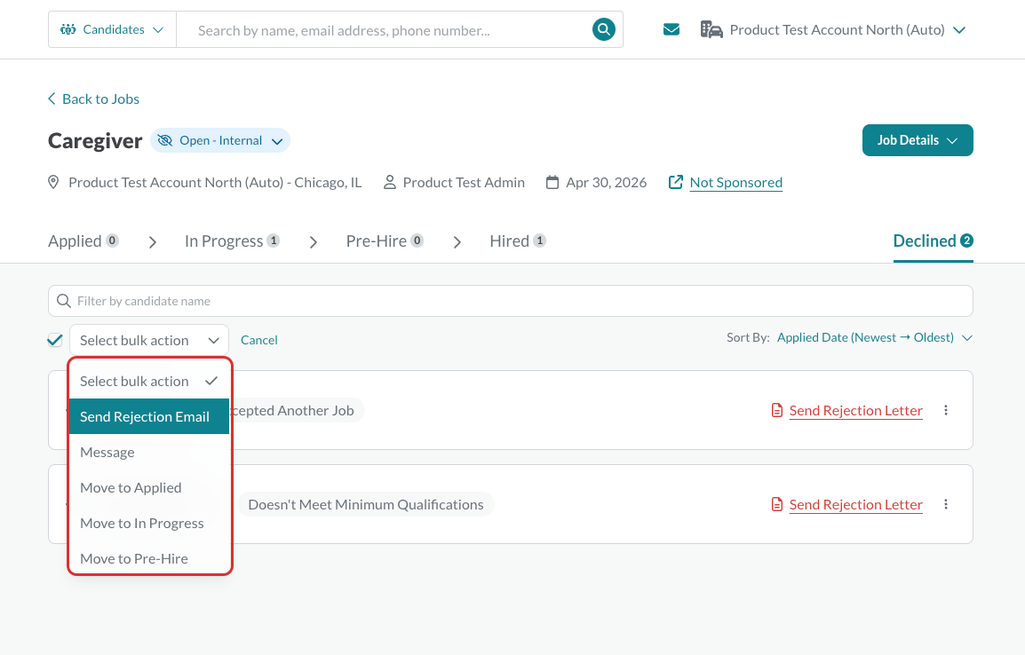The height and width of the screenshot is (655, 1025).
Task: Select Move to Applied option
Action: tap(149, 488)
